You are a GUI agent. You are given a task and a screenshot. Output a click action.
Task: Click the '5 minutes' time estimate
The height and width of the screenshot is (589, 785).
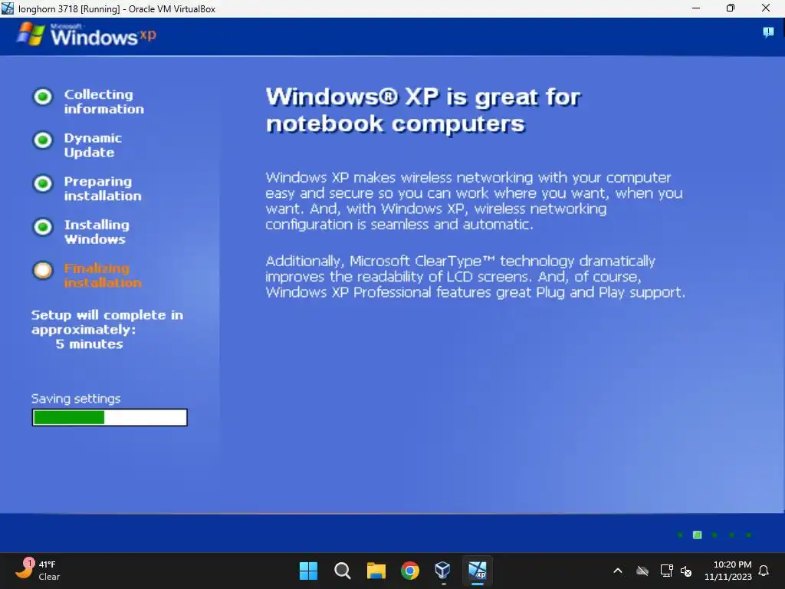tap(89, 344)
